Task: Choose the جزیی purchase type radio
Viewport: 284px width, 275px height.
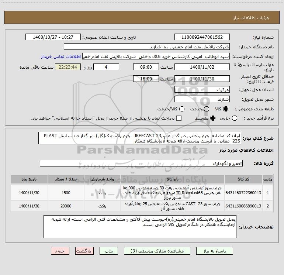Action: click(235, 118)
